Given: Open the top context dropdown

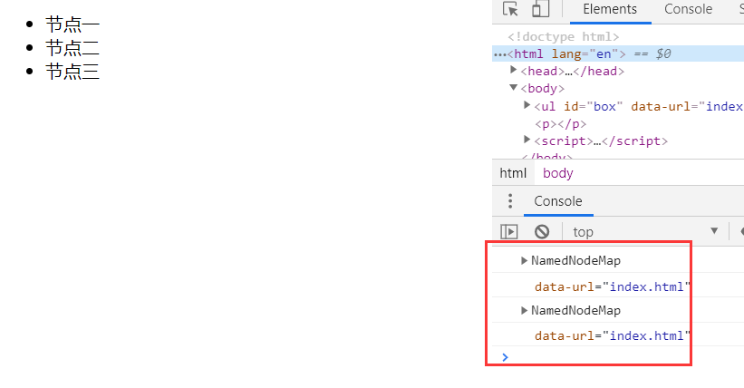Looking at the screenshot, I should click(645, 232).
